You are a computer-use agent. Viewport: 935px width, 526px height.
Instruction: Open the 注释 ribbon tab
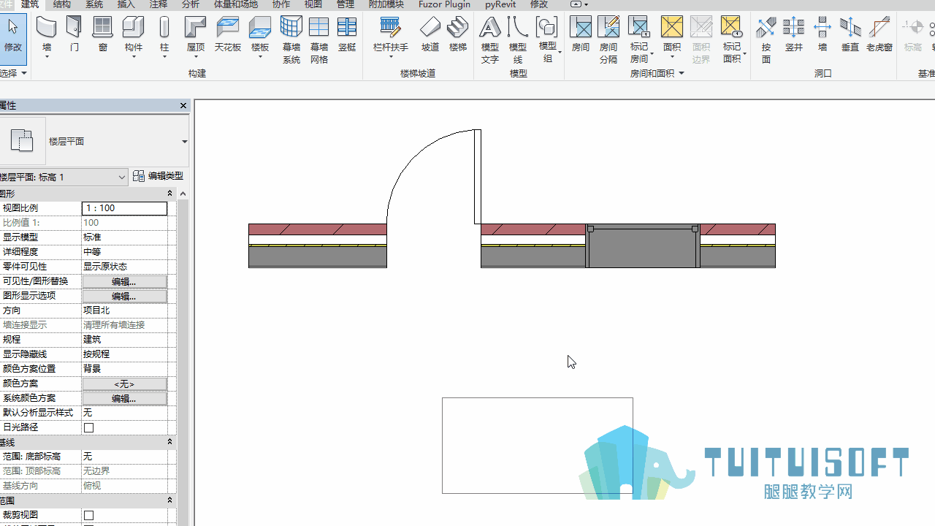point(159,4)
